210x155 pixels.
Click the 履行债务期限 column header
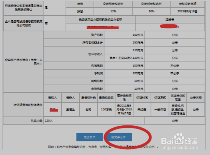pos(124,98)
